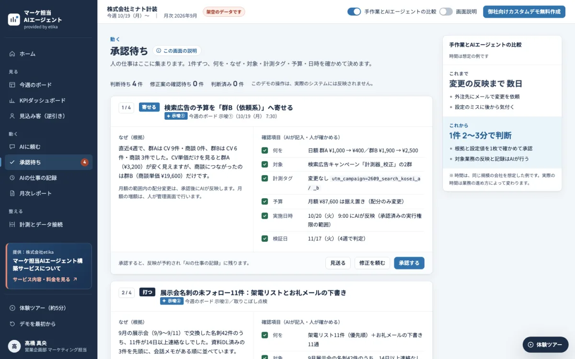Open 見込み客（逆引き） menu item
The width and height of the screenshot is (575, 359).
pos(48,116)
